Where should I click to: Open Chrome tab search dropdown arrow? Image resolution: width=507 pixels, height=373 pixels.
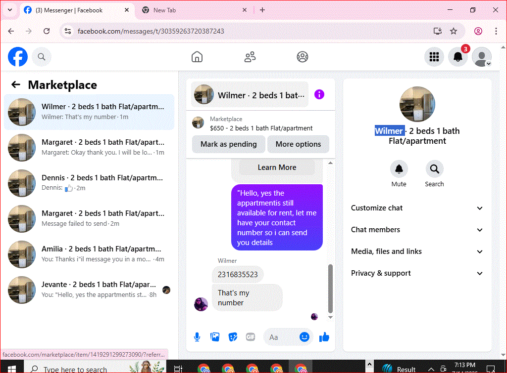point(10,10)
